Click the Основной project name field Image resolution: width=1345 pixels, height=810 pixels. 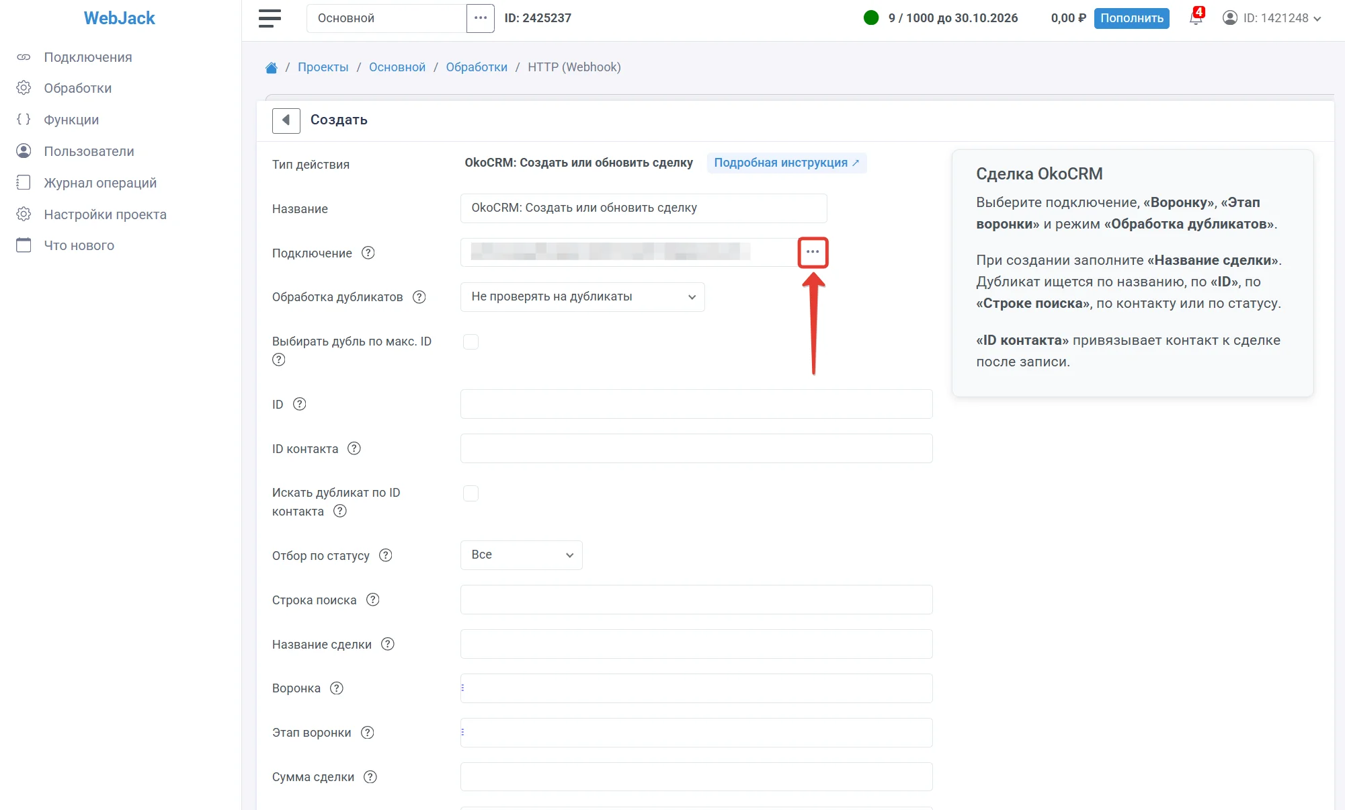pos(386,18)
